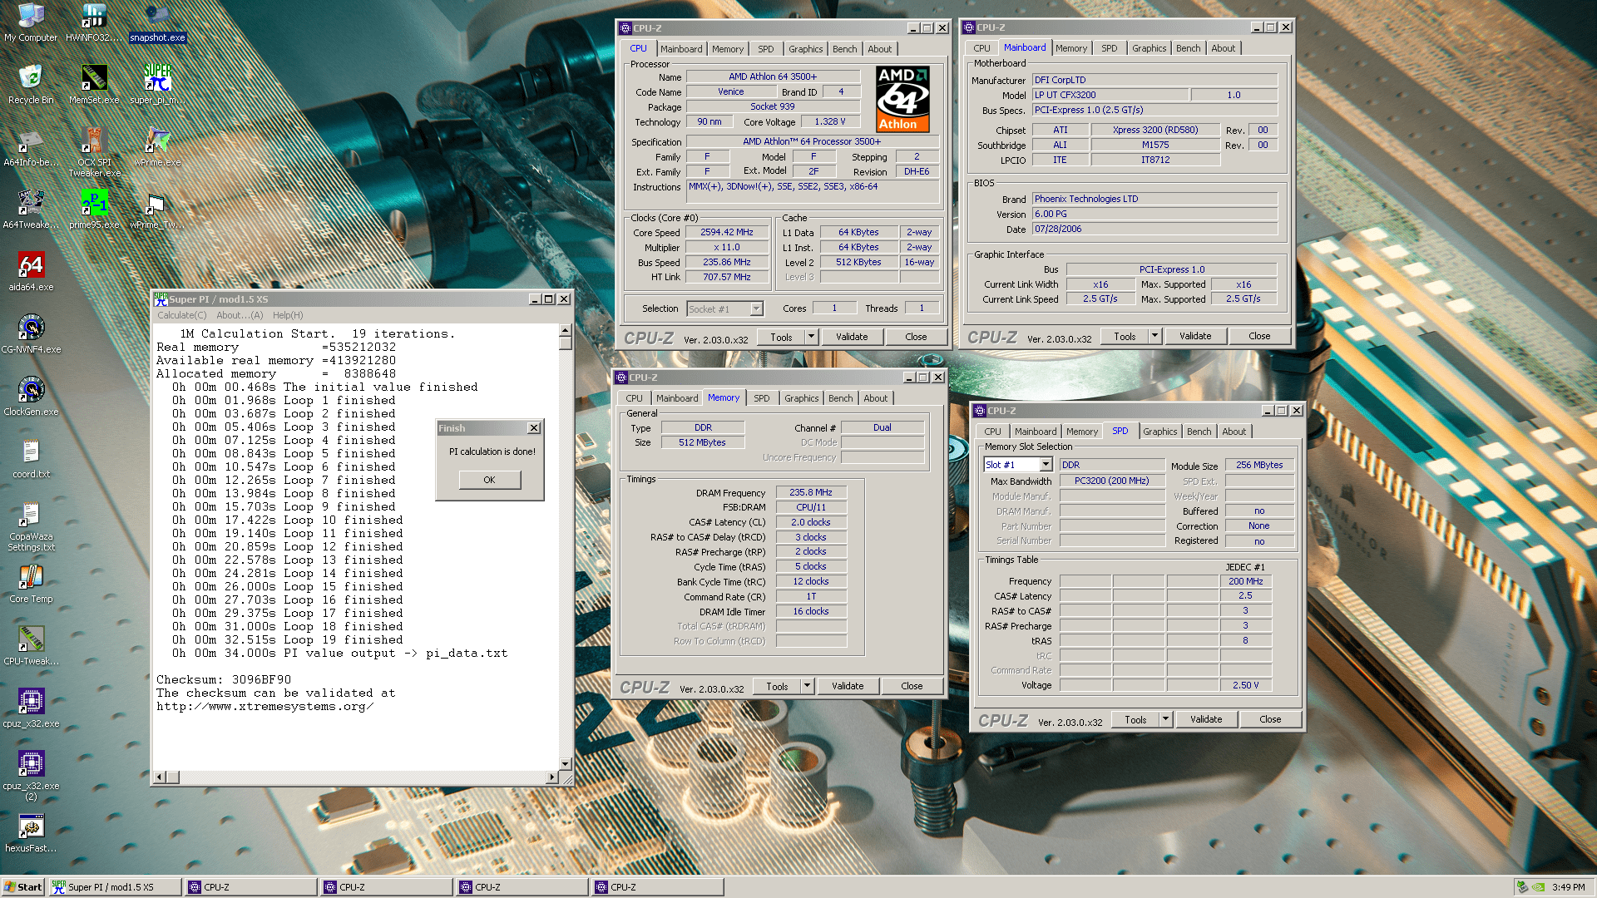
Task: Switch to first CPU-Z taskbar button
Action: click(x=252, y=887)
